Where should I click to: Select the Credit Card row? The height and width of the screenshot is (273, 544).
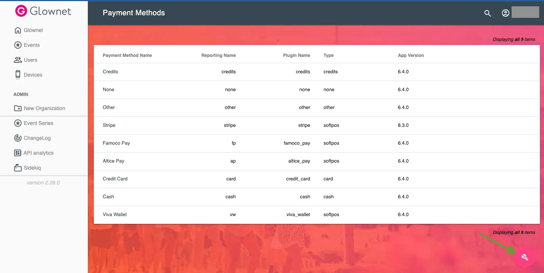pyautogui.click(x=316, y=179)
